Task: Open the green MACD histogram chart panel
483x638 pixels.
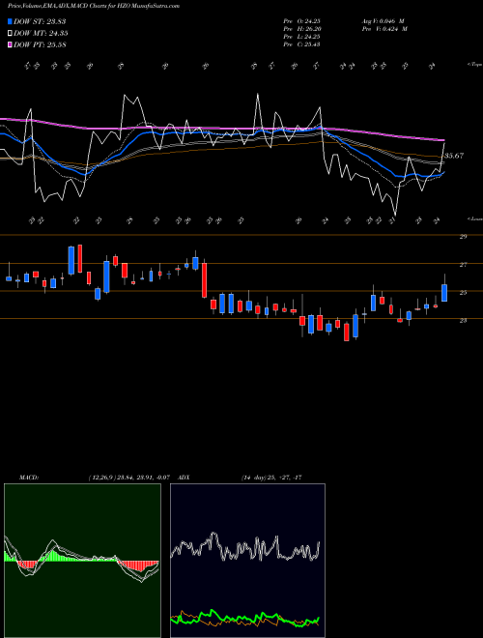Action: (82, 561)
